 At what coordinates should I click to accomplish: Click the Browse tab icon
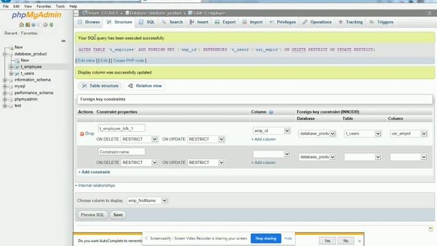pos(80,22)
